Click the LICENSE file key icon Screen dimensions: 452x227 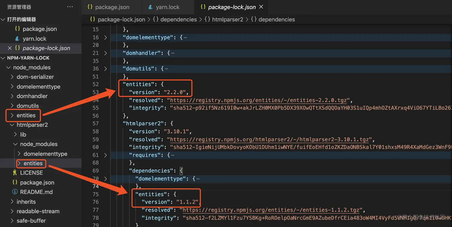coord(15,173)
